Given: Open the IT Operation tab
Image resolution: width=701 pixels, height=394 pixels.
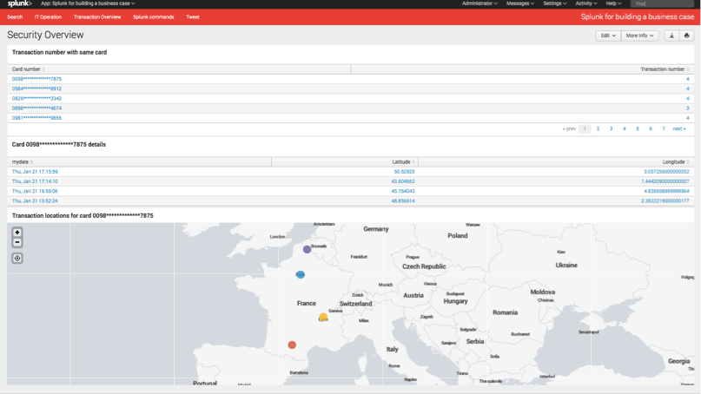Looking at the screenshot, I should [48, 17].
